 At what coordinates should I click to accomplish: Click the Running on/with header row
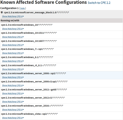pos(61,21)
